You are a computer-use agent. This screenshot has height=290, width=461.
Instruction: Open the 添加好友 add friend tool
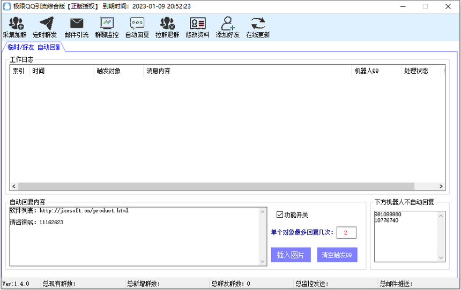(x=228, y=27)
